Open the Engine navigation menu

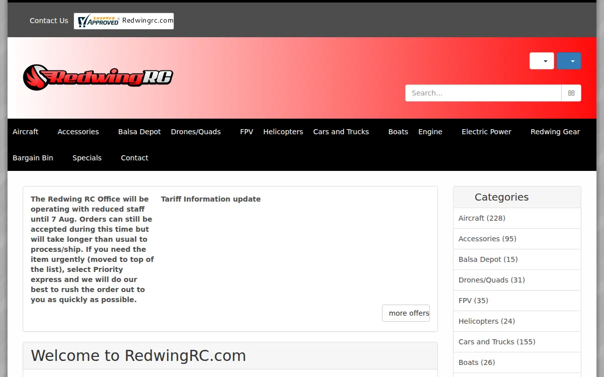[430, 132]
